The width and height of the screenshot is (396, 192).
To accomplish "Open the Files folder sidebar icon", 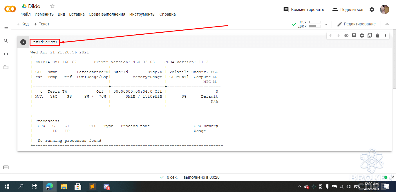I will 6,67.
